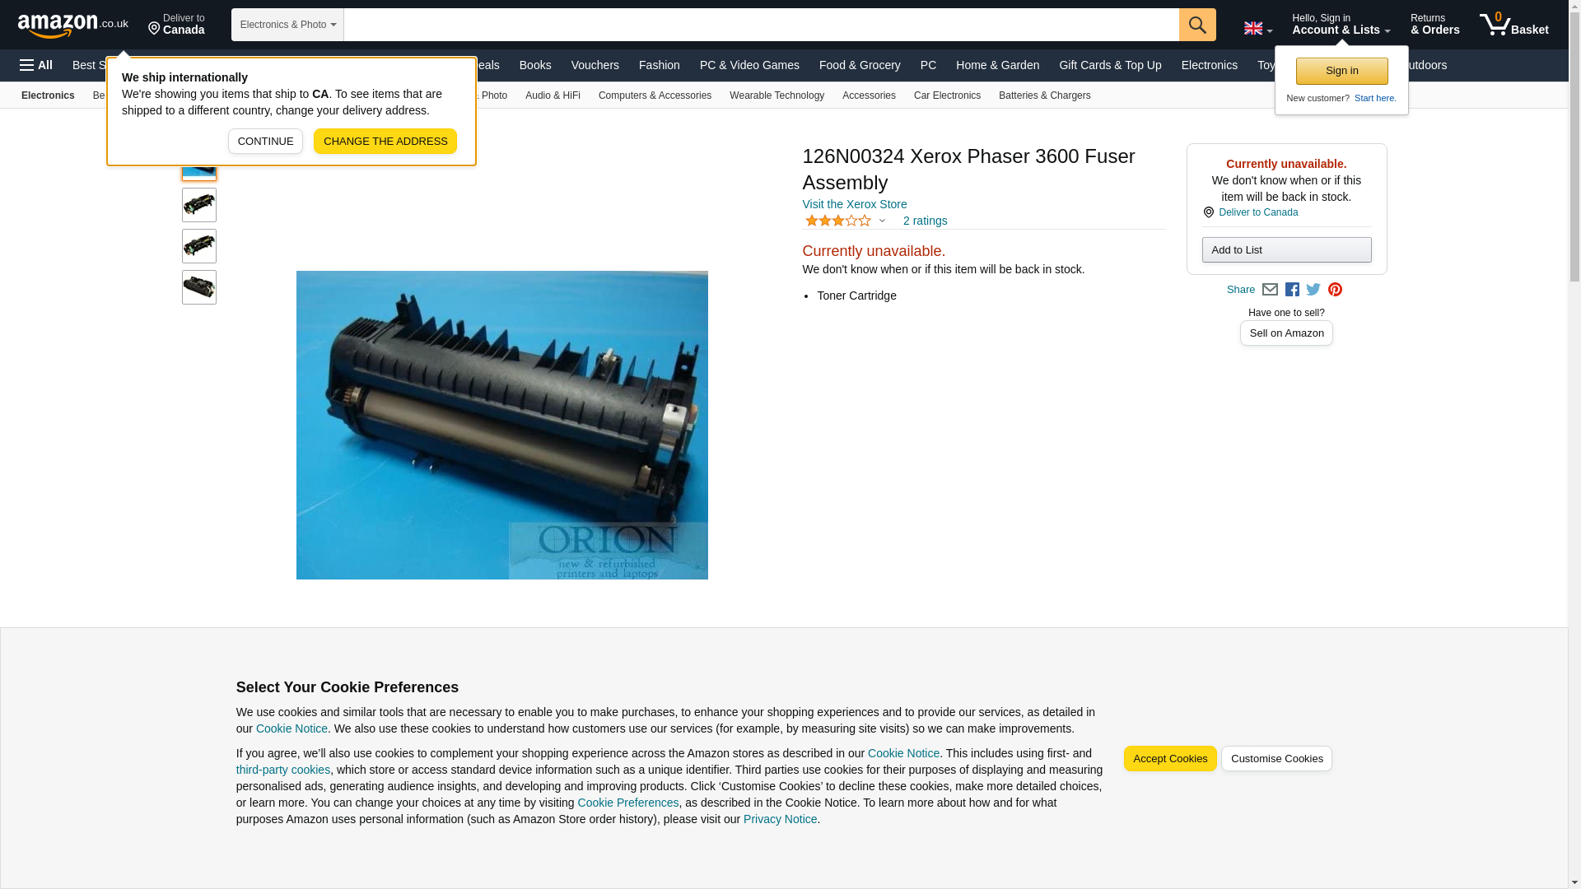Expand the star ratings breakdown chevron
Image resolution: width=1581 pixels, height=889 pixels.
[882, 221]
